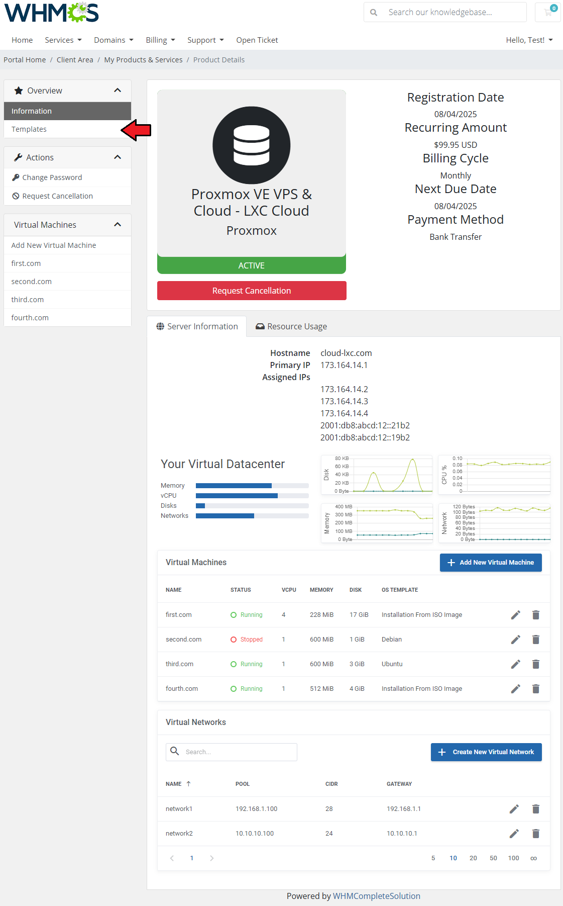
Task: Open Request Cancellation in Actions sidebar
Action: click(x=67, y=196)
